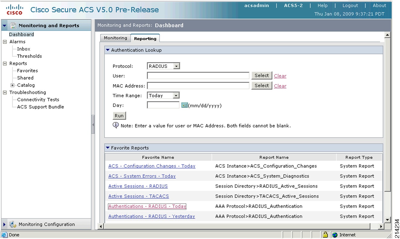Click ACS Instance>ACS_System_Diagnostics cell
Image resolution: width=400 pixels, height=239 pixels.
tap(262, 176)
